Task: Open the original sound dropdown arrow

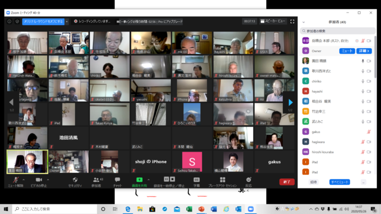Action: point(67,21)
